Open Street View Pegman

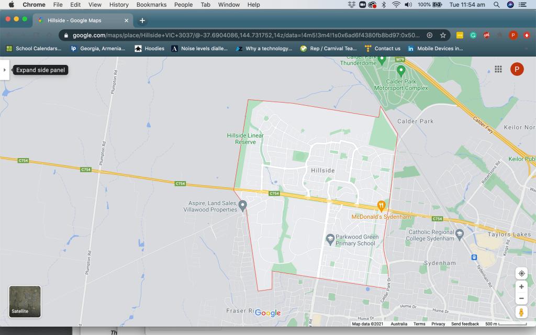521,312
